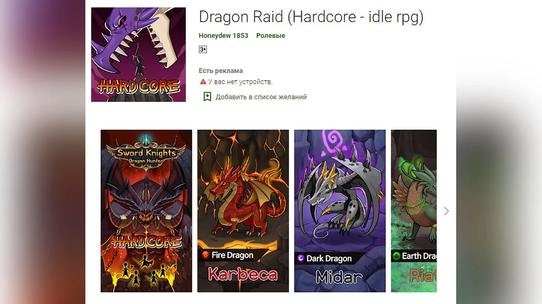Viewport: 542px width, 304px height.
Task: Click the У вас нет устройств message
Action: pyautogui.click(x=240, y=82)
